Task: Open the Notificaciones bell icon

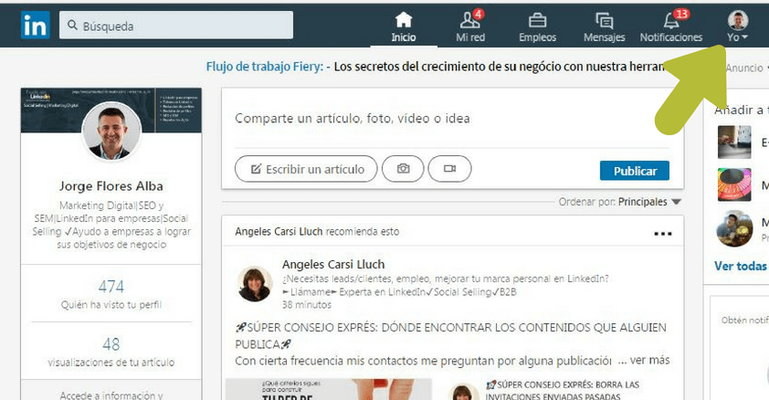Action: (670, 20)
